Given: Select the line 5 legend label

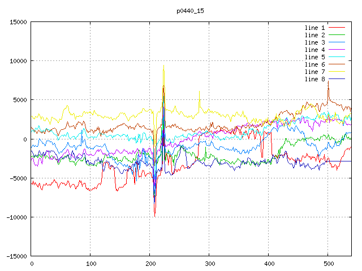Looking at the screenshot, I should 314,57.
